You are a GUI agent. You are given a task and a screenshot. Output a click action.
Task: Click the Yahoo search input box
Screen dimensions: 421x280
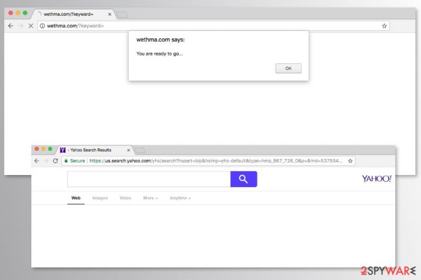(149, 179)
